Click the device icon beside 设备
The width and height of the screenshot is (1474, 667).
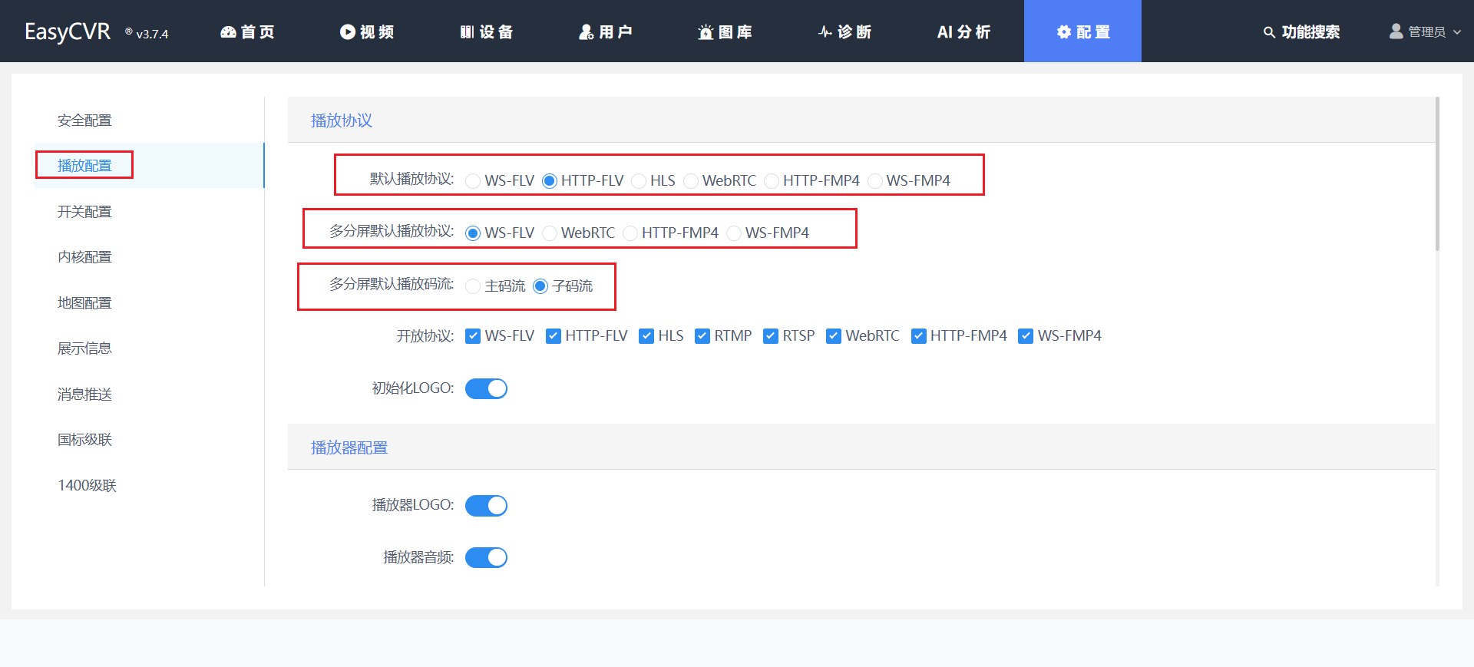point(467,32)
